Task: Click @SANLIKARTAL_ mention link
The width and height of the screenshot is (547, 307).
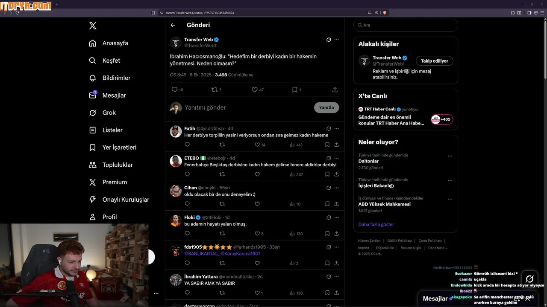Action: 202,254
